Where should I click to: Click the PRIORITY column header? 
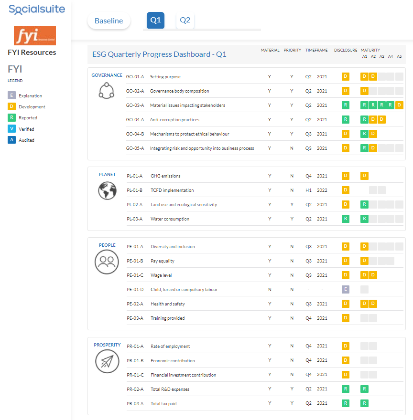click(x=293, y=50)
